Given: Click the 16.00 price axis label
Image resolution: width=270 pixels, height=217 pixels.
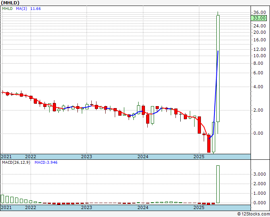Looking at the screenshot, I should coord(260,40).
